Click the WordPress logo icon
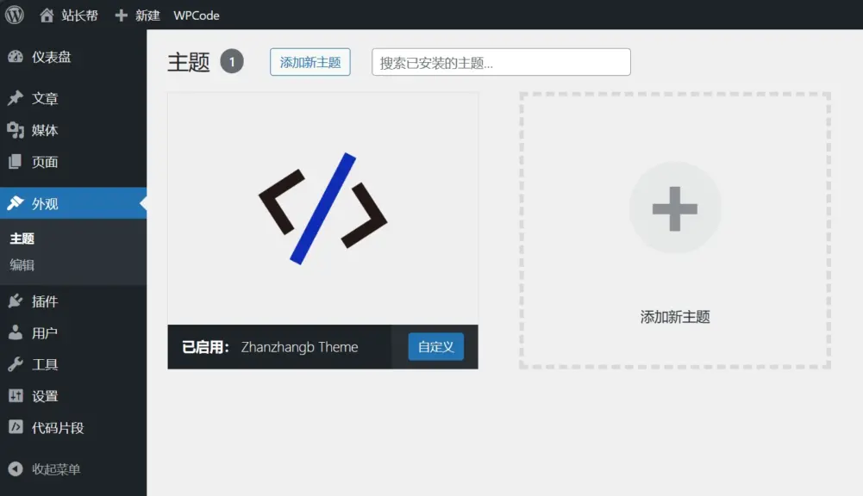 (x=13, y=15)
